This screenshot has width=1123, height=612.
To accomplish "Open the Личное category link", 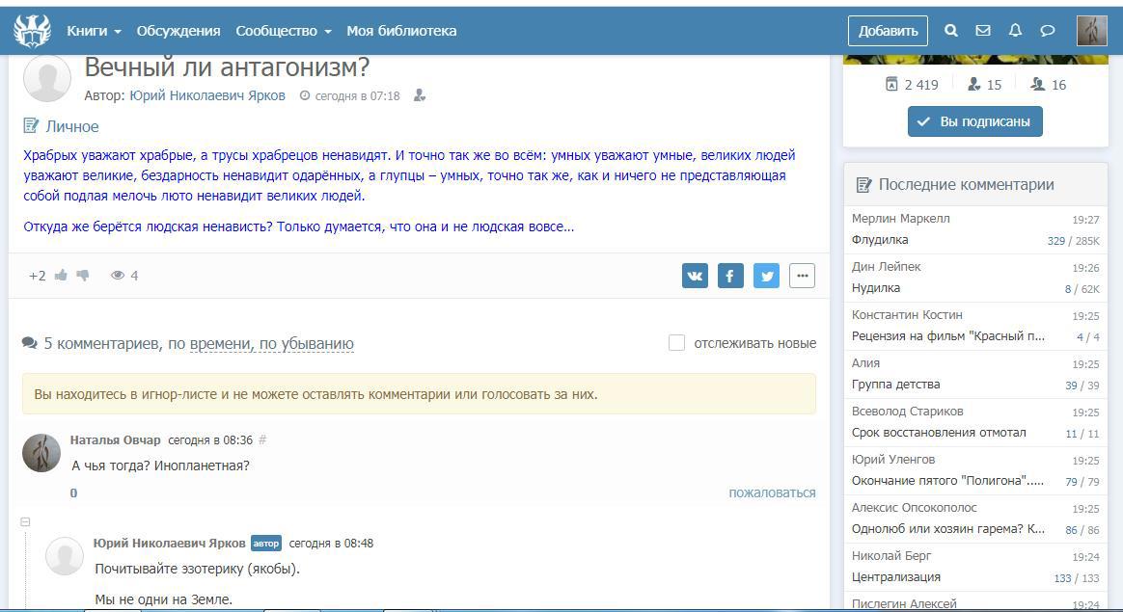I will [x=72, y=126].
